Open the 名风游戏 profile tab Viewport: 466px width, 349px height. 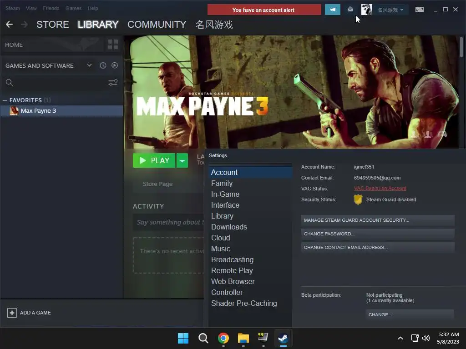point(214,25)
